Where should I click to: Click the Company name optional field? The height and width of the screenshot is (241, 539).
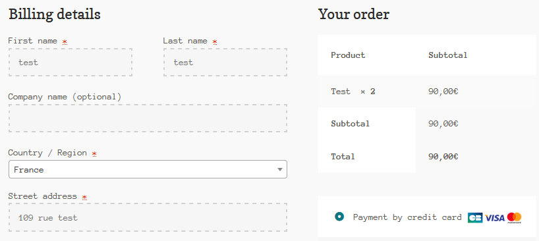click(x=148, y=118)
